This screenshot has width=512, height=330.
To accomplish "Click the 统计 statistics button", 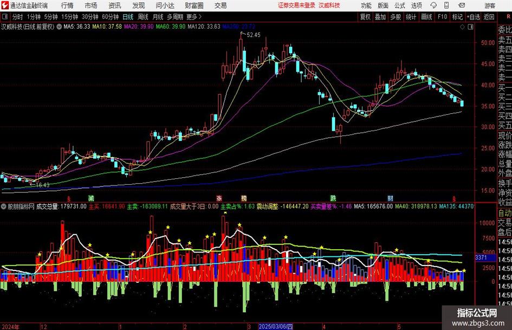I will pyautogui.click(x=411, y=17).
